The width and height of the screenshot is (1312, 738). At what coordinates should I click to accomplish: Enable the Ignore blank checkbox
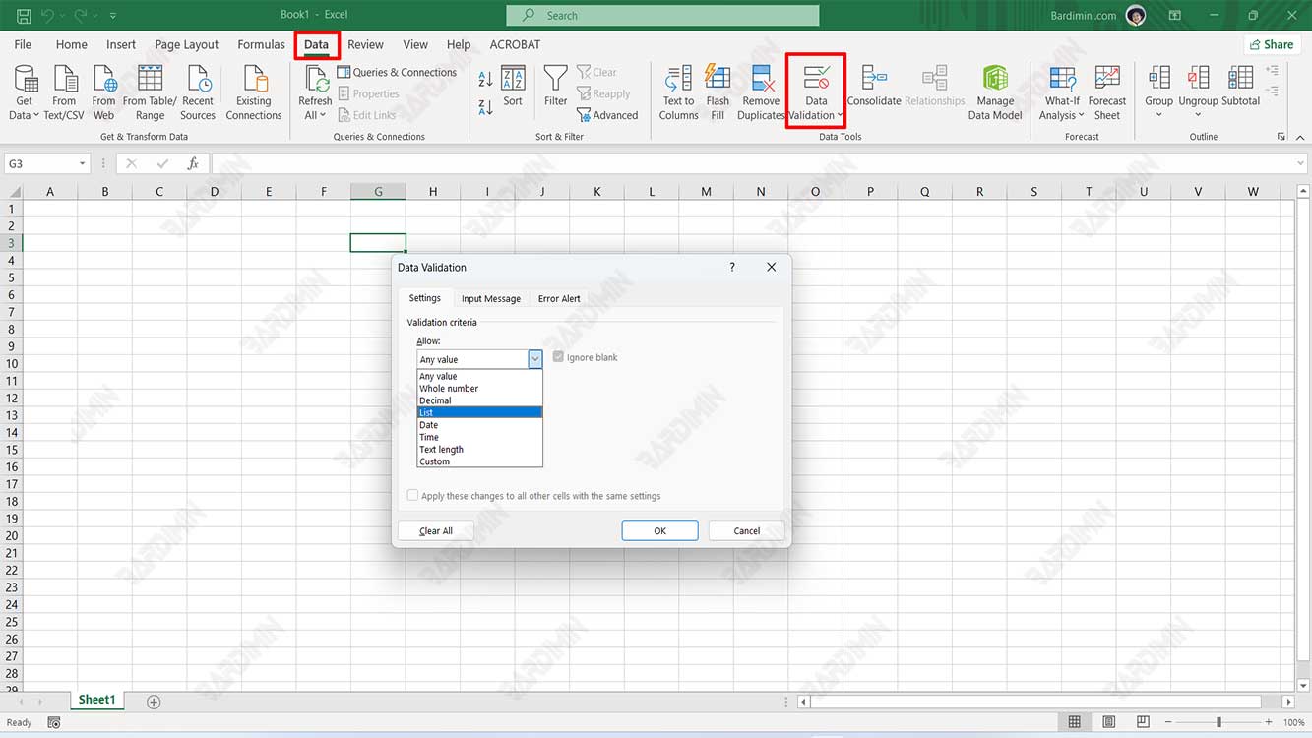click(x=558, y=357)
